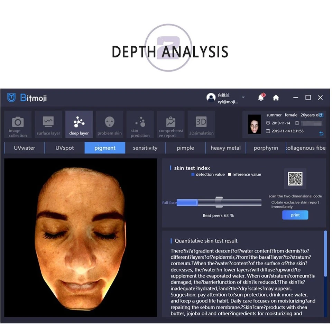Click the 'full face' label
The image size is (332, 332).
[x=169, y=203]
